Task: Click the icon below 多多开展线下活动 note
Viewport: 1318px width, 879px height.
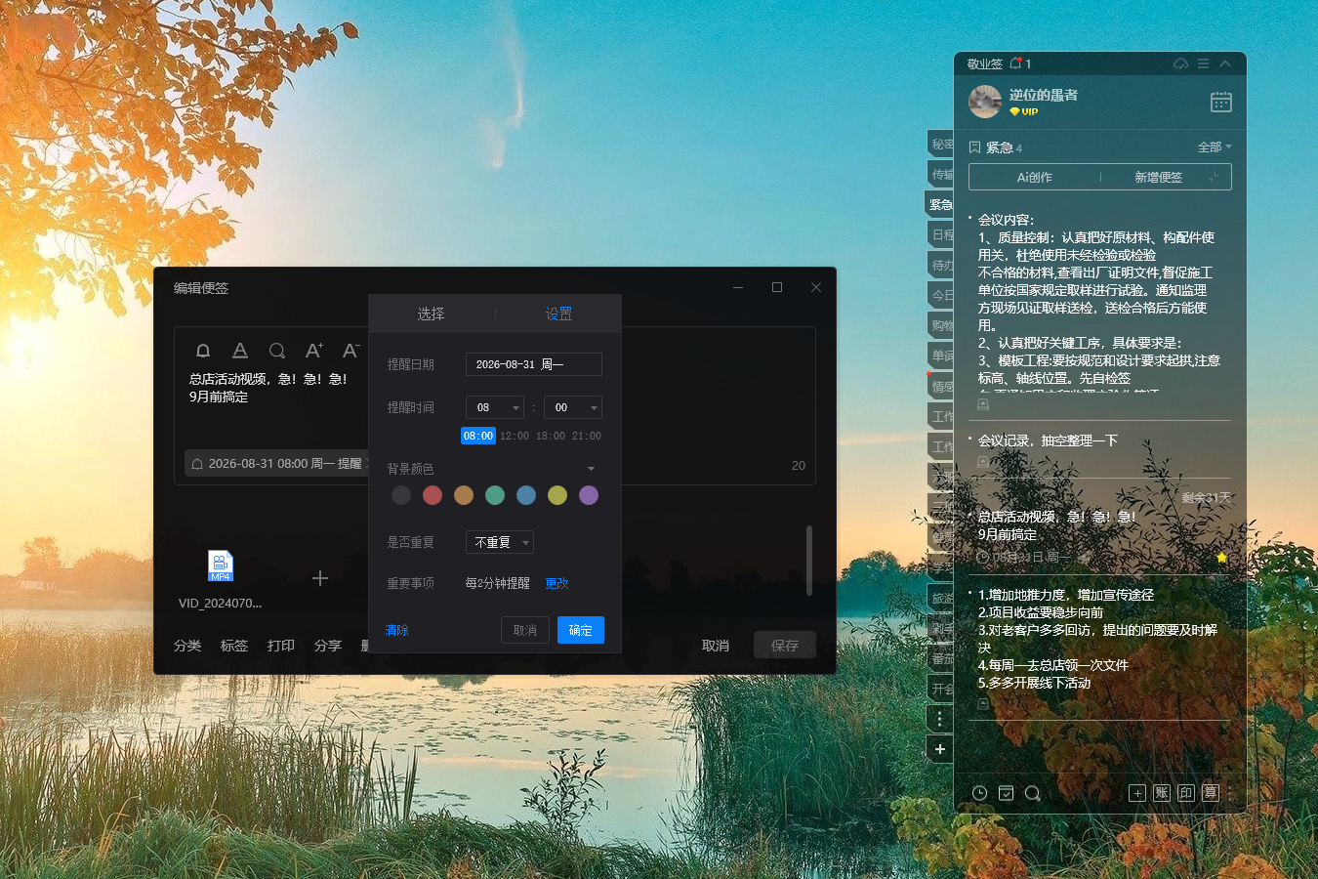Action: (x=984, y=703)
